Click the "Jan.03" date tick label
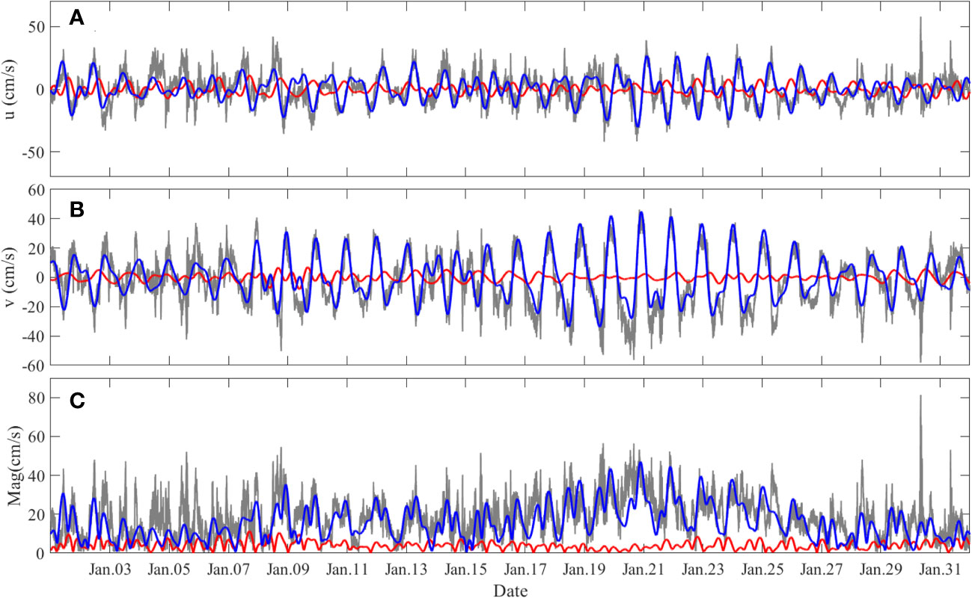This screenshot has width=972, height=598. click(x=111, y=570)
